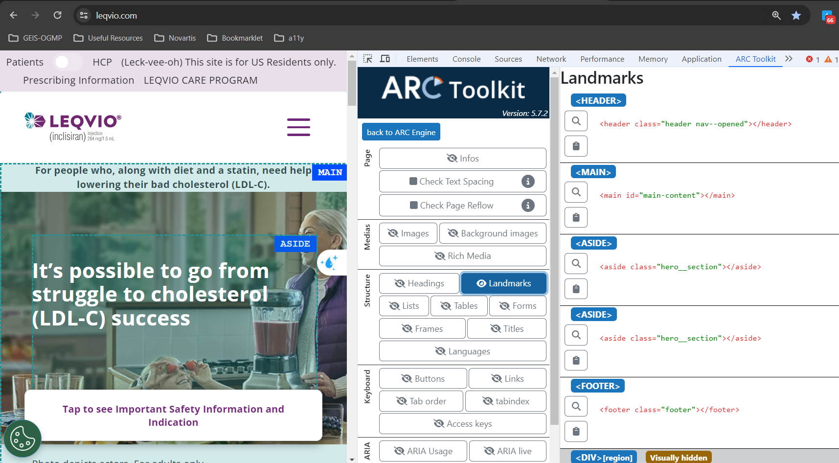Open the Prescribing Information link
This screenshot has width=839, height=463.
click(x=78, y=80)
